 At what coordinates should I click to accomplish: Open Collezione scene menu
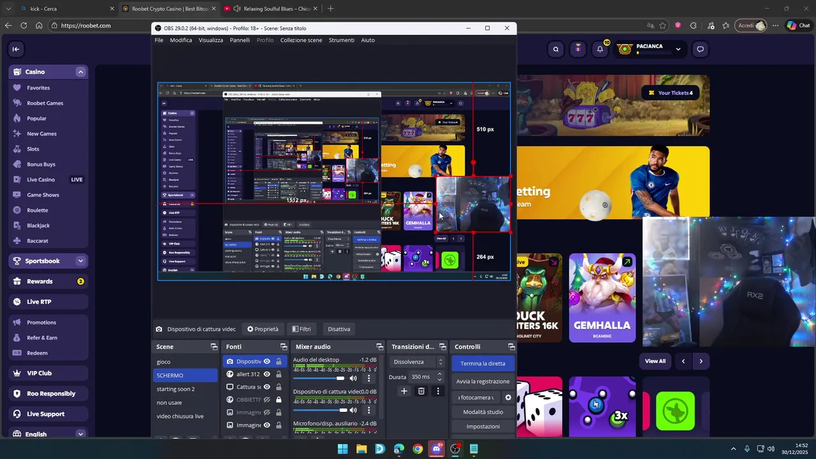pyautogui.click(x=301, y=40)
